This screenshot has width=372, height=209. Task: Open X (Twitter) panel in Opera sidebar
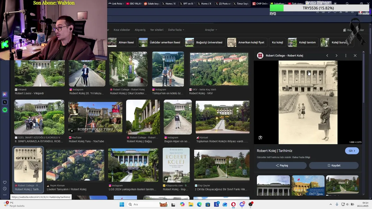click(x=5, y=102)
